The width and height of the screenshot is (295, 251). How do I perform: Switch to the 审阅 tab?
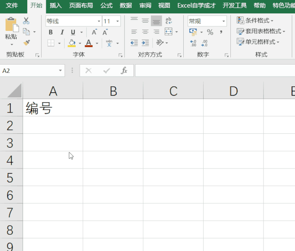pos(145,6)
